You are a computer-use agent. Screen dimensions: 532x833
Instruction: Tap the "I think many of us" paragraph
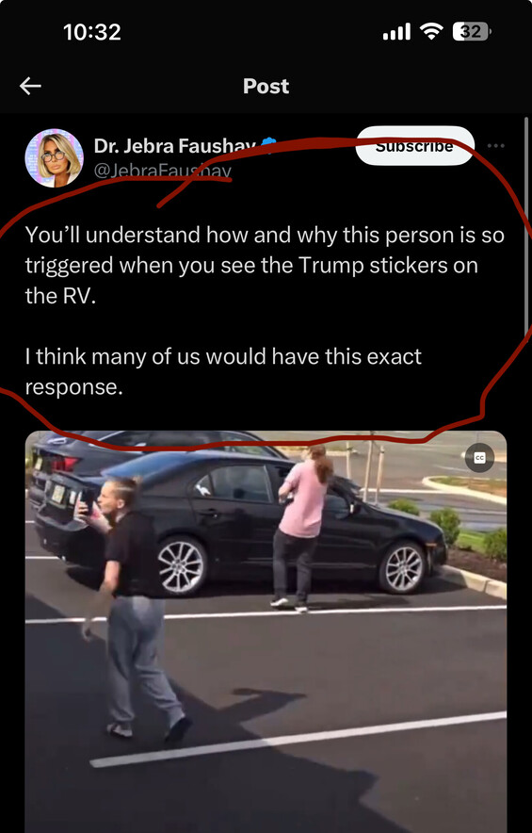[223, 371]
